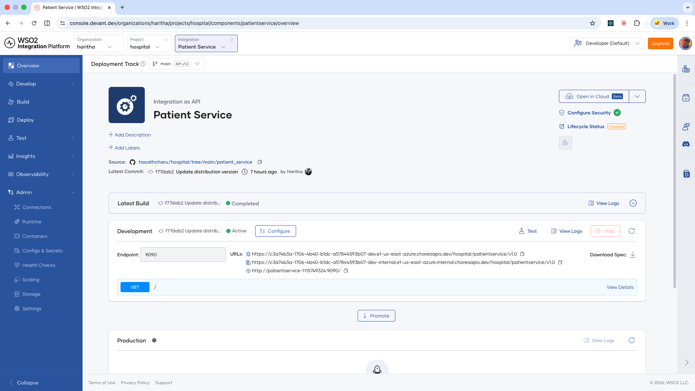Download the API spec file

tap(633, 255)
